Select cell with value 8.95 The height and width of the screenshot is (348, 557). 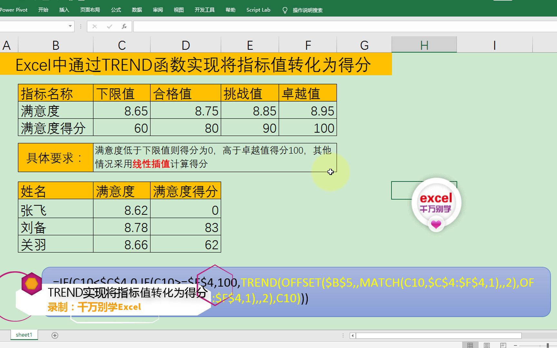(308, 110)
